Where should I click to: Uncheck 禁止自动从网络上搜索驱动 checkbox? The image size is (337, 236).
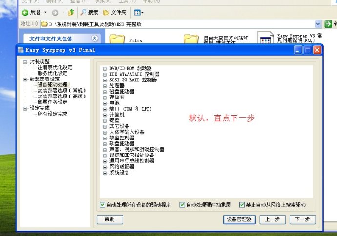(x=242, y=205)
